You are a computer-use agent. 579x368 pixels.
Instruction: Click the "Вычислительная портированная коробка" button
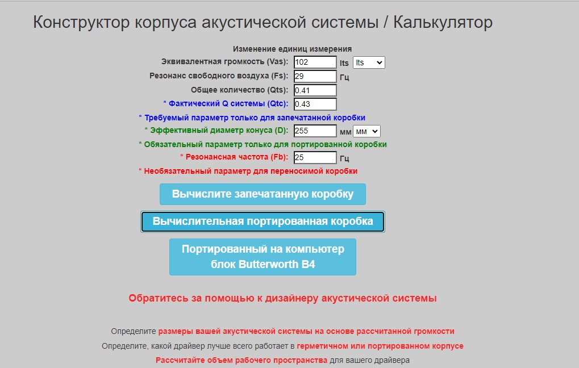click(x=263, y=221)
